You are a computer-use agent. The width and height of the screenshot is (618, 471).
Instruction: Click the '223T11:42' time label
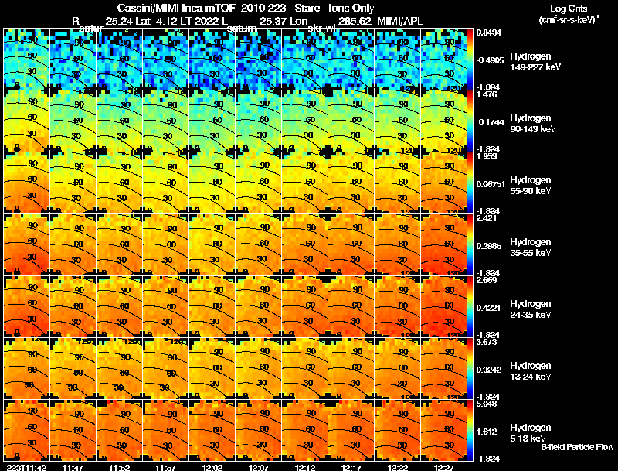(27, 467)
